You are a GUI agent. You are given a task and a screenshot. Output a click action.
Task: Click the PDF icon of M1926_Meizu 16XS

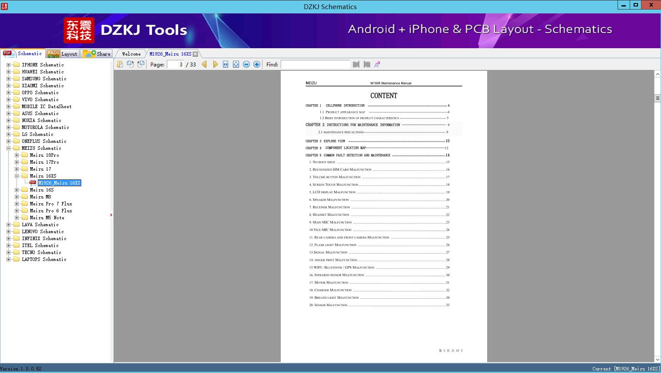coord(33,183)
